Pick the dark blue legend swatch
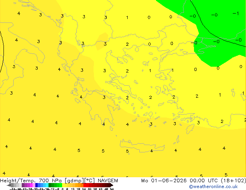 click(x=36, y=185)
